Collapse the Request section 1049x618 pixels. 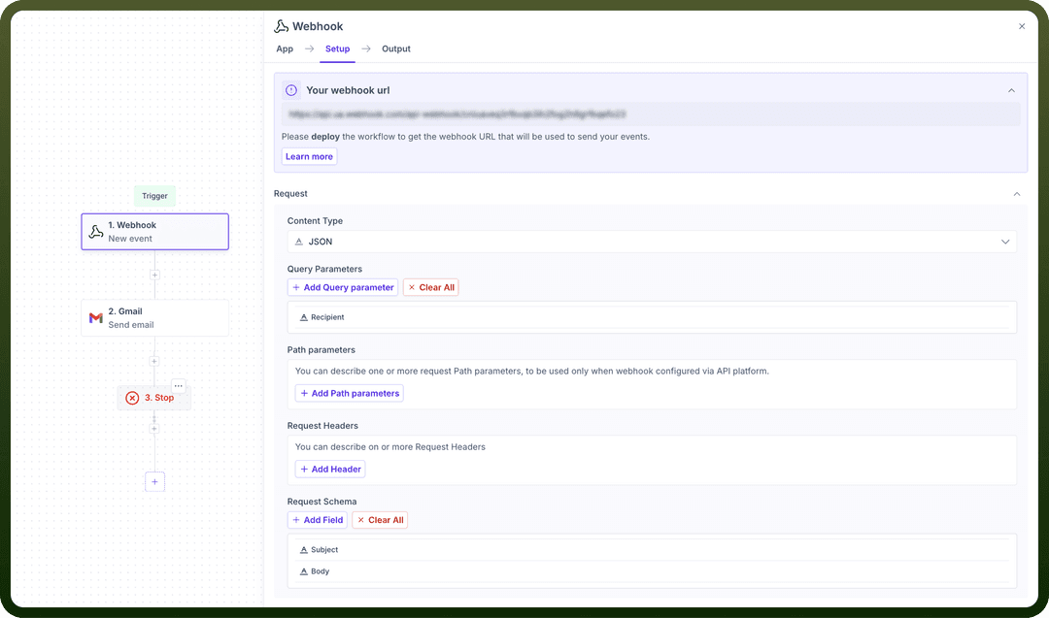coord(1016,194)
